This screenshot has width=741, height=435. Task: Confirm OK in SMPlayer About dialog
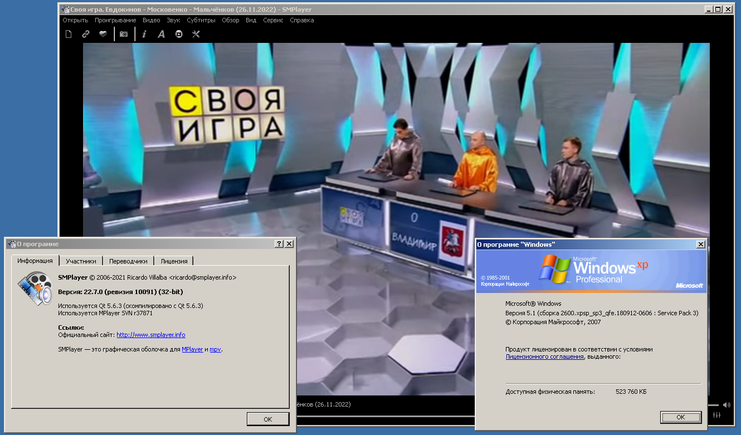pos(267,419)
